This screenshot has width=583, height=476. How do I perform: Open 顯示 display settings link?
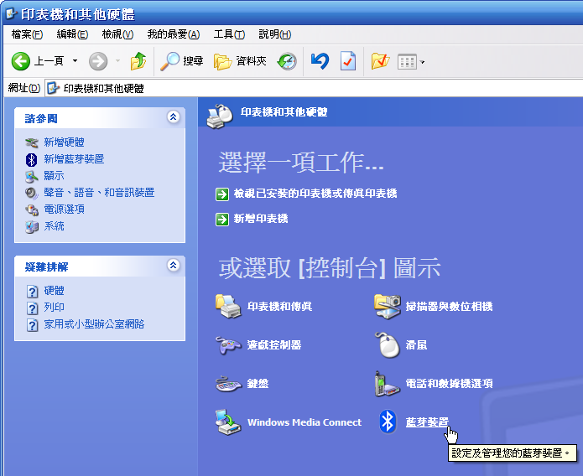pos(54,176)
